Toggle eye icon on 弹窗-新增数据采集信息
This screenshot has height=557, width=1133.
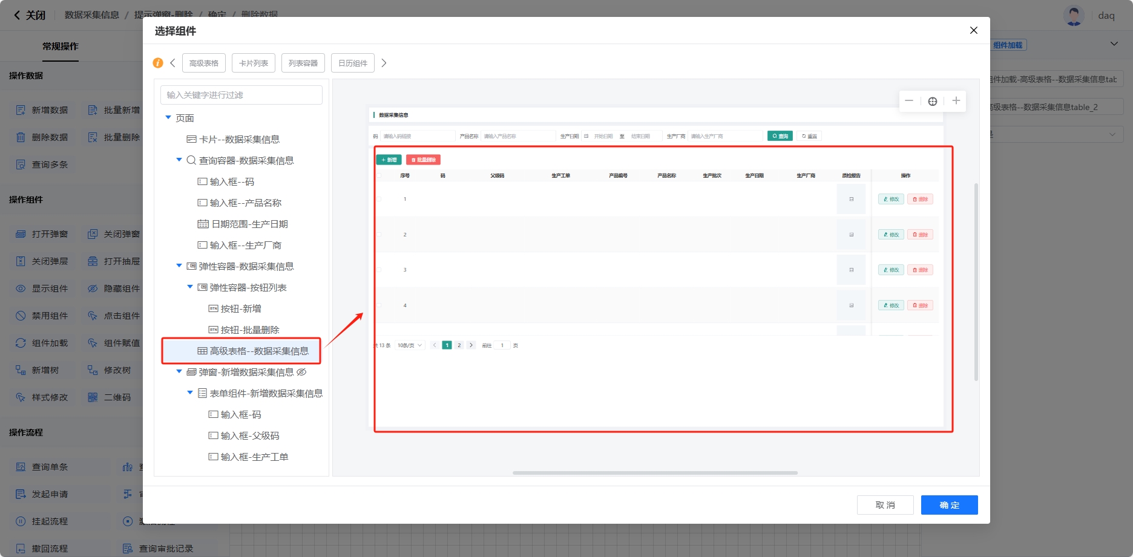(x=301, y=372)
